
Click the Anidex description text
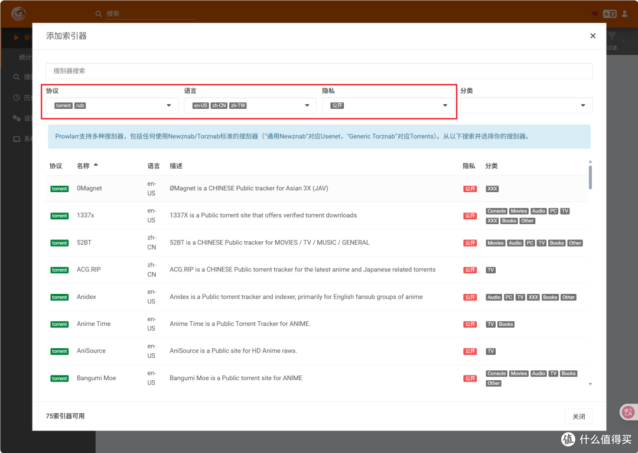pos(296,297)
